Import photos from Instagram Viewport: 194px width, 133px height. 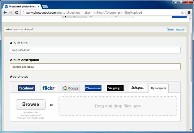click(137, 88)
